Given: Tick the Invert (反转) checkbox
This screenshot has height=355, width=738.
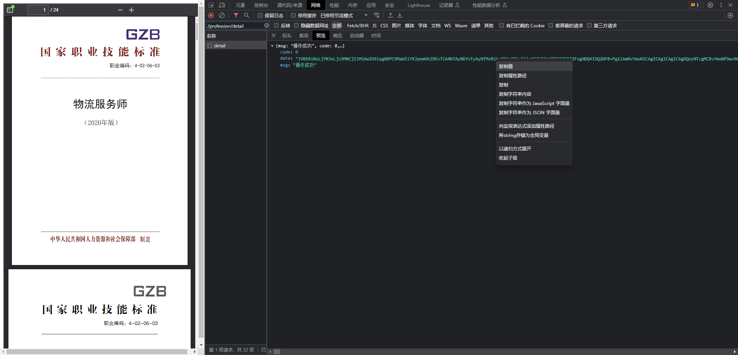Looking at the screenshot, I should [x=276, y=25].
